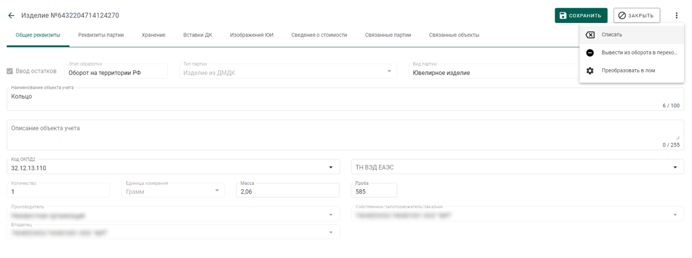
Task: Select the Списать menu item
Action: [631, 35]
